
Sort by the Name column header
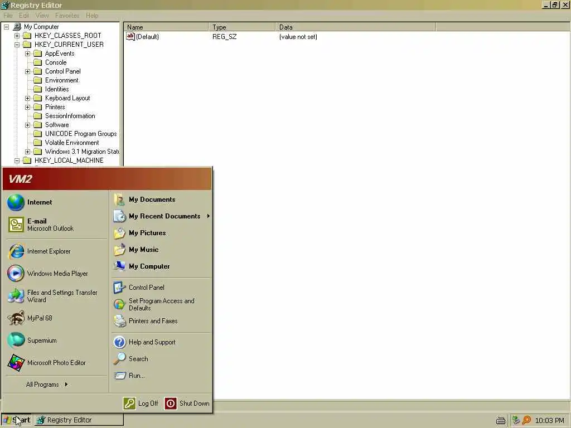(x=166, y=27)
